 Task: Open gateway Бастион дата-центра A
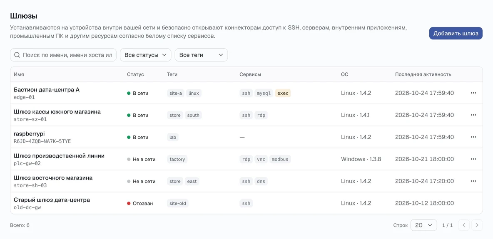47,90
